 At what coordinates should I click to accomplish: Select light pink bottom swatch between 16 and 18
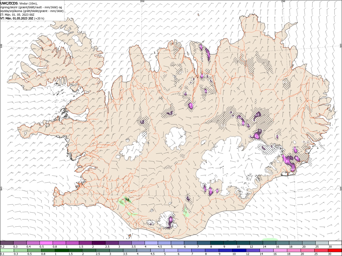point(280,250)
